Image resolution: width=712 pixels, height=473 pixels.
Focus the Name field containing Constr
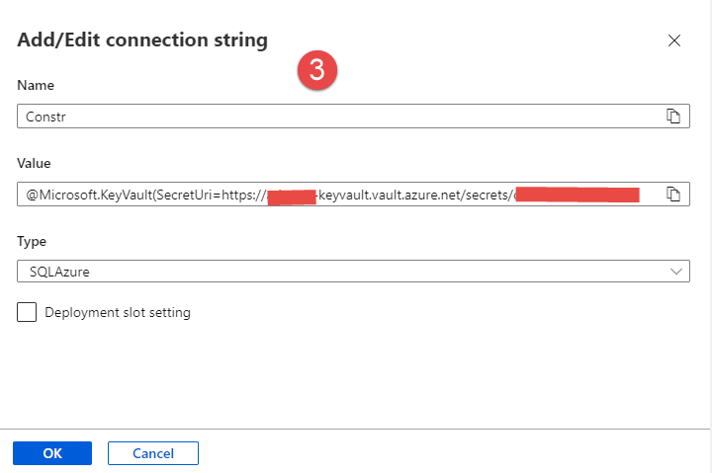point(336,117)
